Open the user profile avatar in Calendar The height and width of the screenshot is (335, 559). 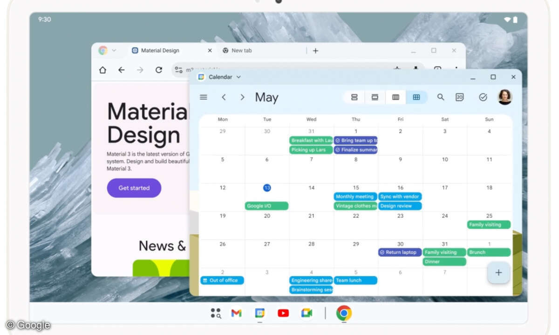click(505, 97)
